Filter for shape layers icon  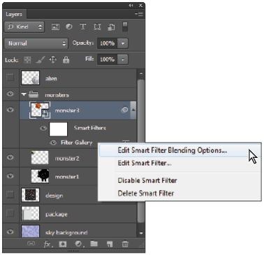pyautogui.click(x=97, y=27)
